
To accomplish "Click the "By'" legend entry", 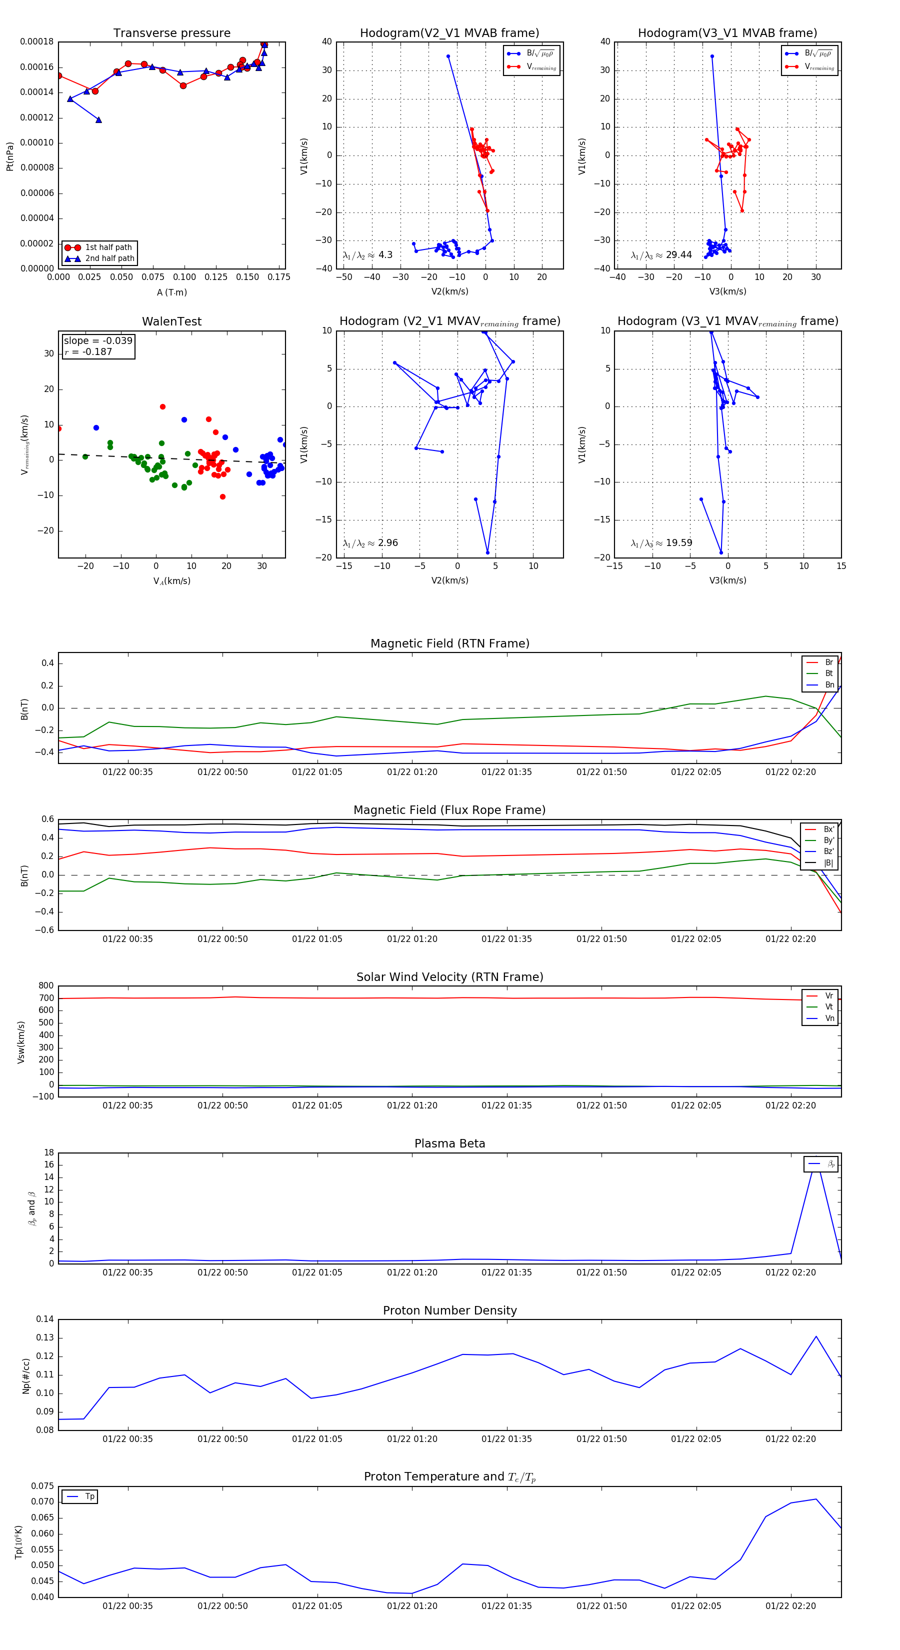I will (x=819, y=840).
